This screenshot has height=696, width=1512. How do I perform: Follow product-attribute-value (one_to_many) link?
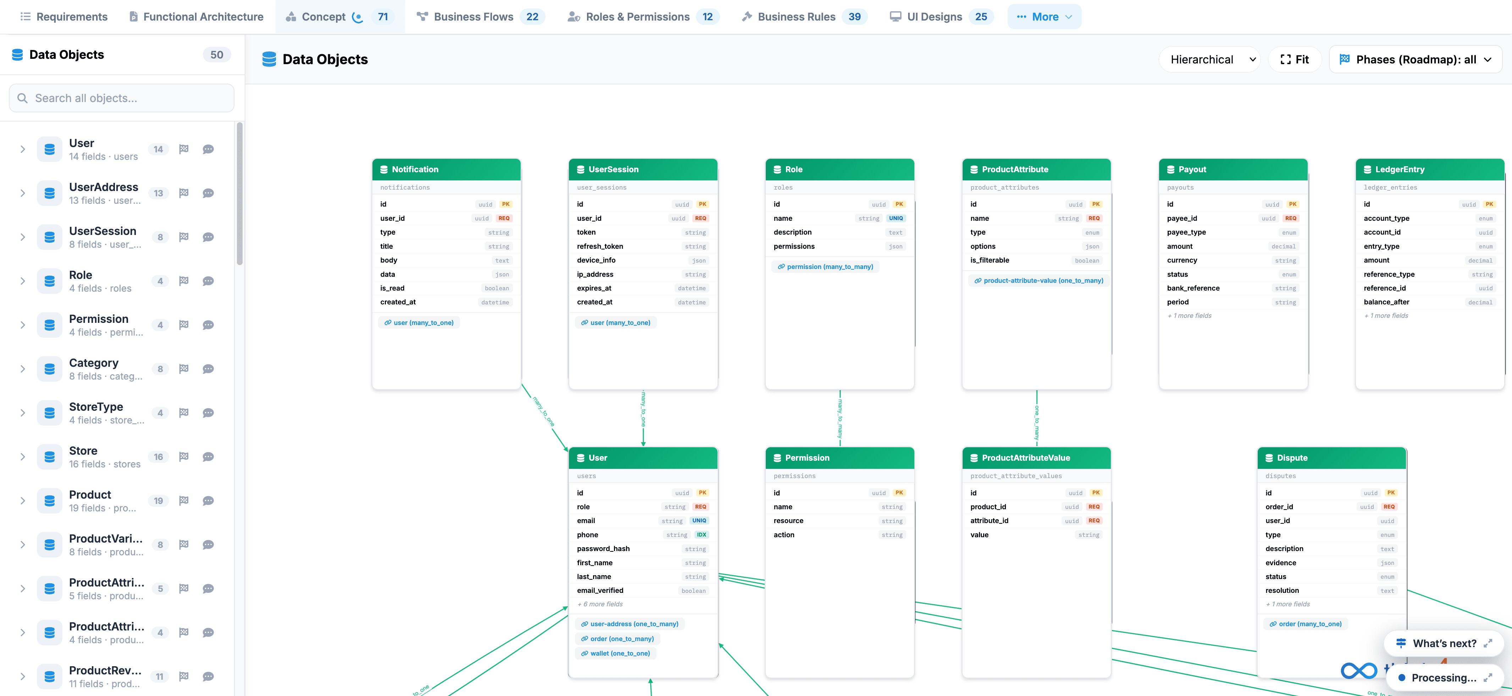[x=1039, y=281]
